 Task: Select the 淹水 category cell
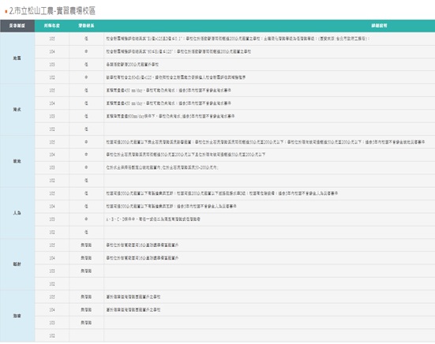tap(17, 110)
